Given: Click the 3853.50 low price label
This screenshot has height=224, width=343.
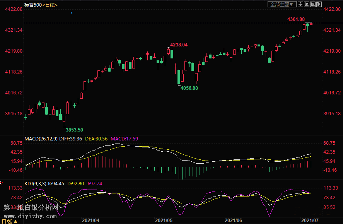Looking at the screenshot, I should pyautogui.click(x=74, y=130).
